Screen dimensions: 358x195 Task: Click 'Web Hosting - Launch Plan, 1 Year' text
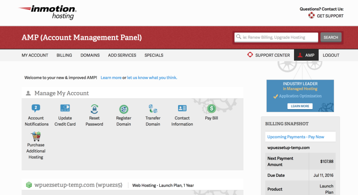(x=163, y=186)
